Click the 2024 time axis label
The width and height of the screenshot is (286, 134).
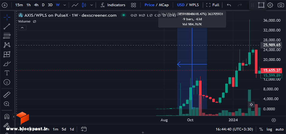click(233, 120)
